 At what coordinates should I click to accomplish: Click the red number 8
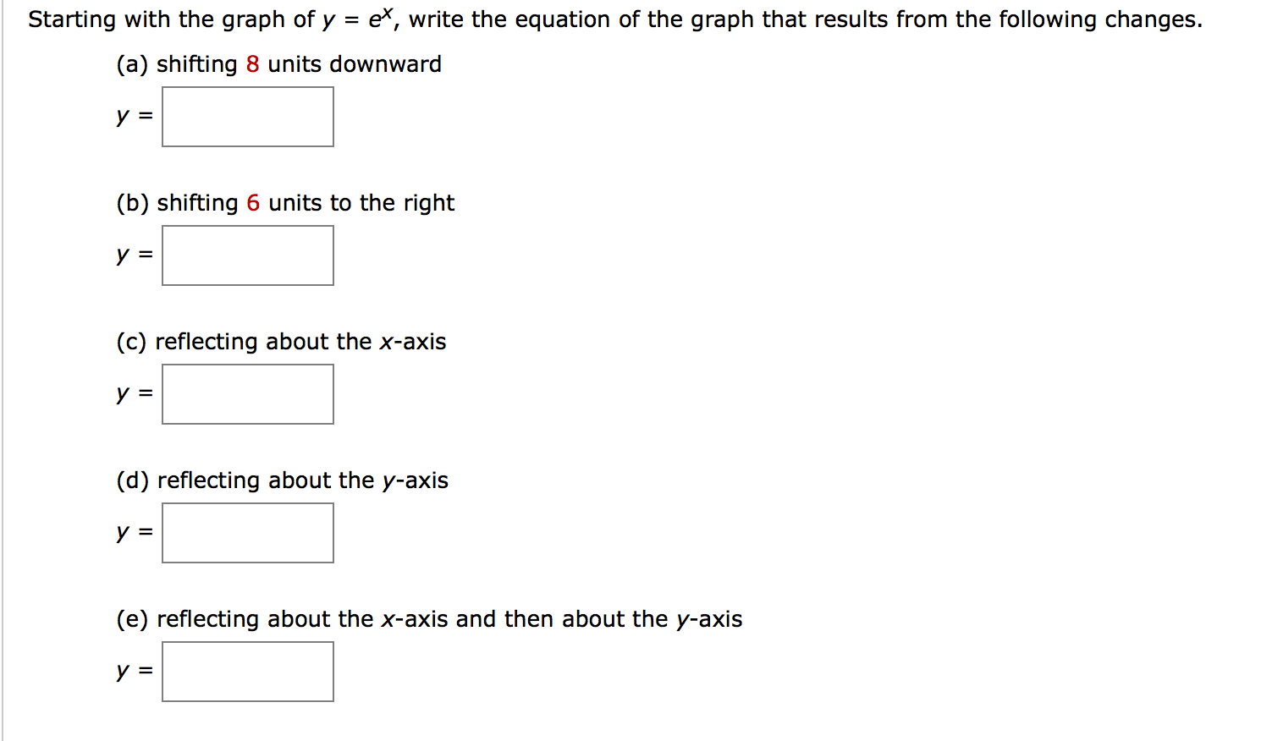click(252, 64)
